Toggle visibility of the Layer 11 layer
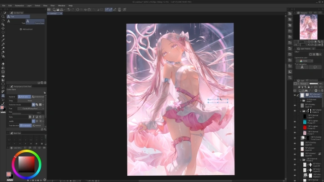This screenshot has height=182, width=324. click(295, 116)
